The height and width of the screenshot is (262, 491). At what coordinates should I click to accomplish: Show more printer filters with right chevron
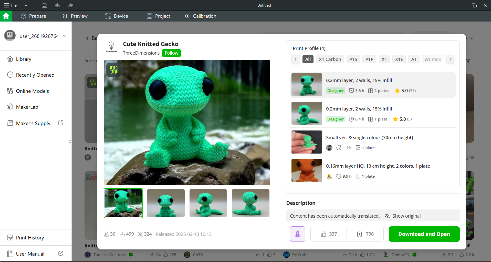[450, 59]
